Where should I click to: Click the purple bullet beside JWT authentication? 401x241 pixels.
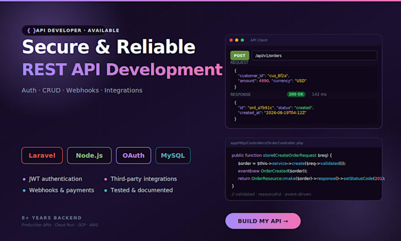(24, 179)
